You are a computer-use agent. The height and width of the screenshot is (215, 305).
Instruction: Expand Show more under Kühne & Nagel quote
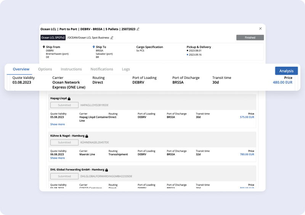point(58,158)
